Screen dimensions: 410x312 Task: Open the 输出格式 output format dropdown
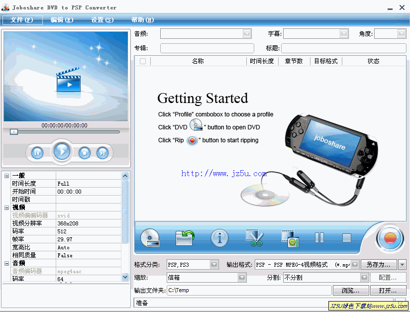355,265
